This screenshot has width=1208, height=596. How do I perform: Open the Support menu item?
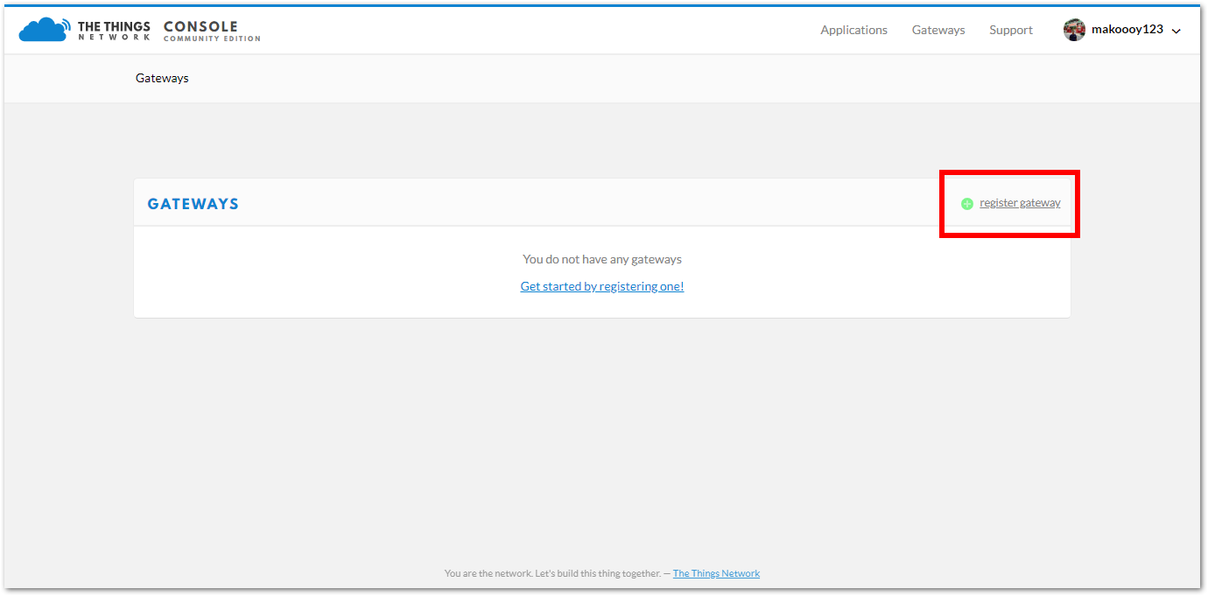[1011, 30]
